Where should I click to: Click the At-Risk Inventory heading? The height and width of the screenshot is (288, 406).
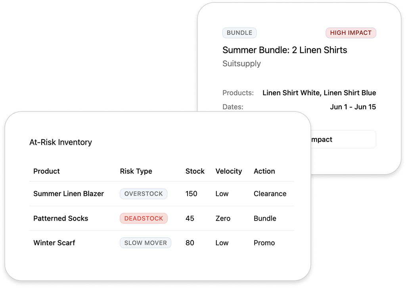[x=61, y=142]
